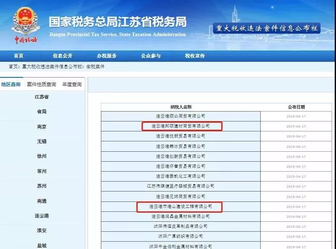Go to 办税服务 in the navigation bar
Screen dimensions: 336x249
(x=107, y=56)
